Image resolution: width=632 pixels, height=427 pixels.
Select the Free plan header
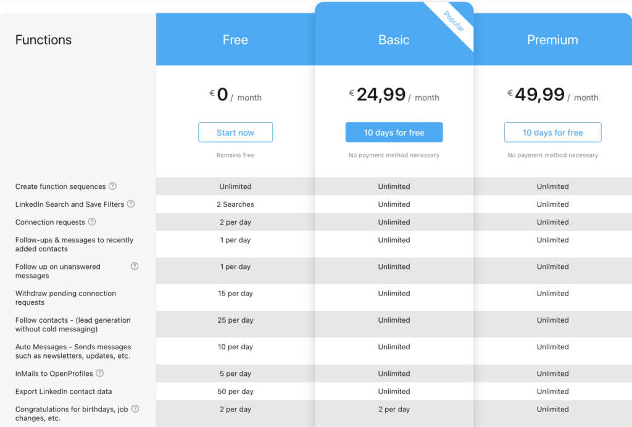pyautogui.click(x=235, y=40)
